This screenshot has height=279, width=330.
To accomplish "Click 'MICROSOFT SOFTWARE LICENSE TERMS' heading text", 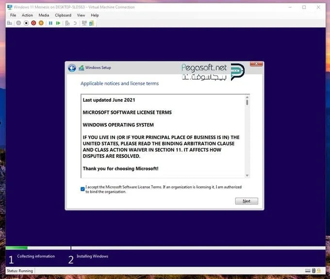I will 127,112.
